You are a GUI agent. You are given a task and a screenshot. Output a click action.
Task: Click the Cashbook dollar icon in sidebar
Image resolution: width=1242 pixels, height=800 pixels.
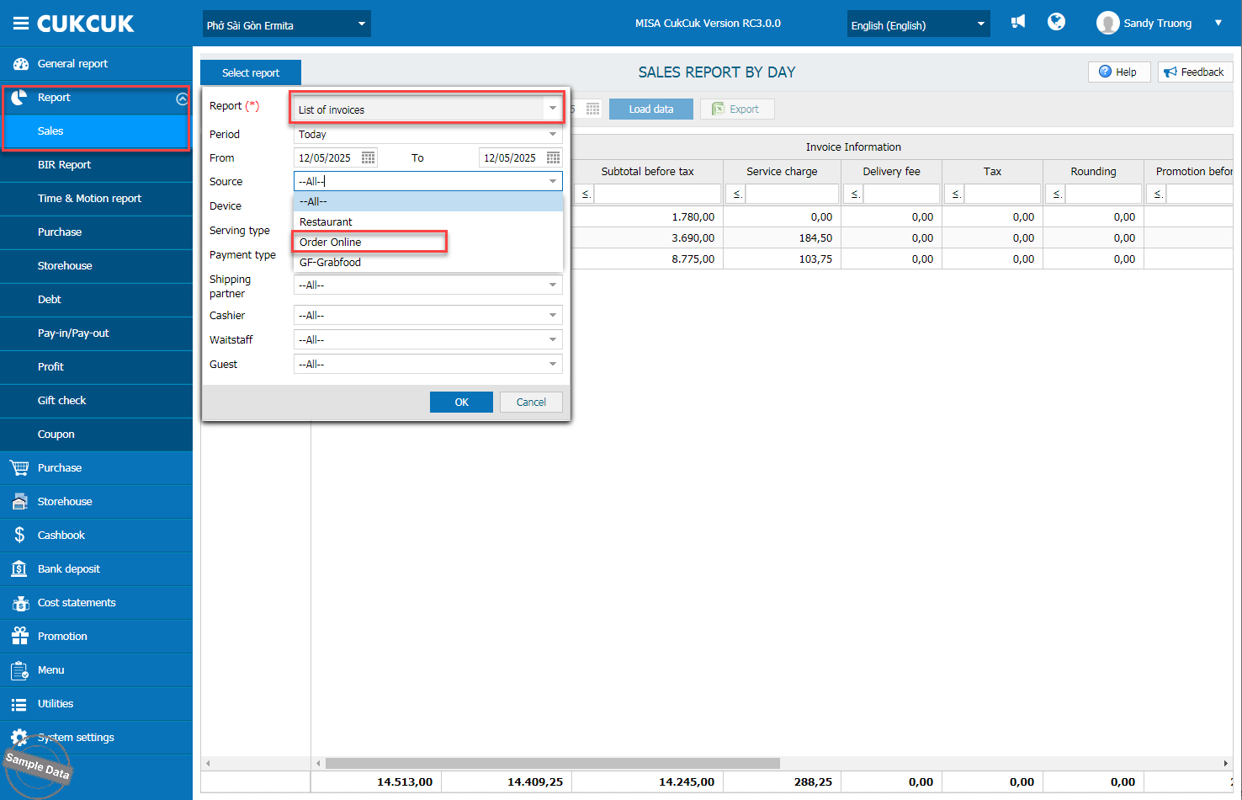click(19, 535)
